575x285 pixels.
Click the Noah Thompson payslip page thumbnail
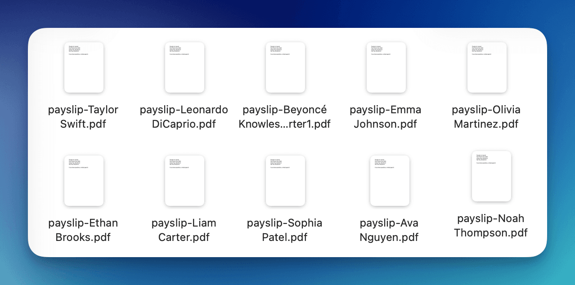[x=491, y=176]
